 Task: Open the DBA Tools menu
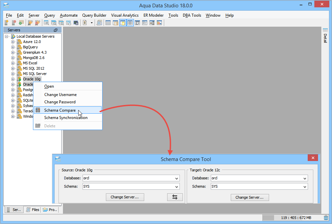pos(192,15)
